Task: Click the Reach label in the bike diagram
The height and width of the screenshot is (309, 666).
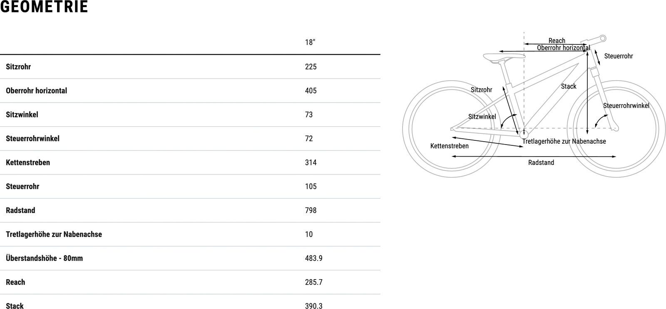Action: [557, 41]
